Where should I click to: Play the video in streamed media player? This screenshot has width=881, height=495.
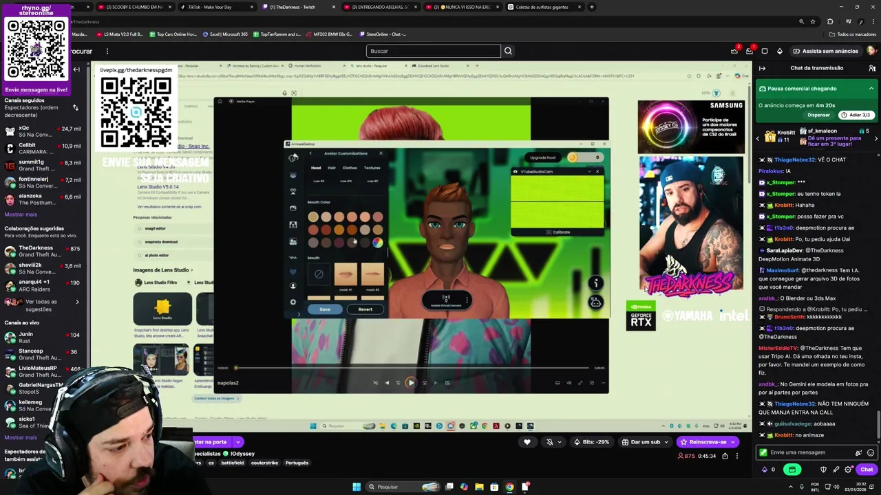[x=410, y=383]
